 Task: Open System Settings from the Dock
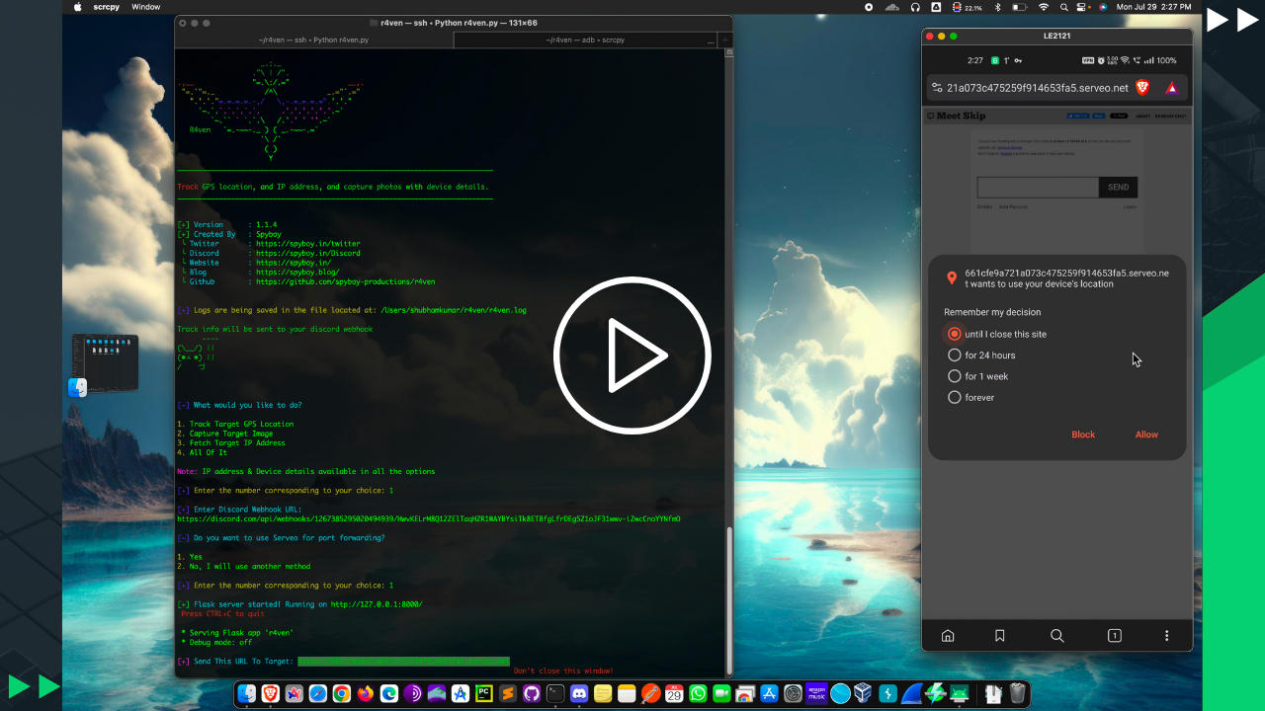[x=793, y=694]
